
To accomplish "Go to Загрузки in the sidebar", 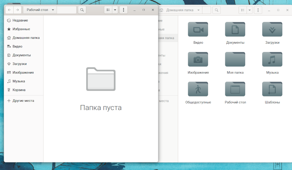I will 19,64.
